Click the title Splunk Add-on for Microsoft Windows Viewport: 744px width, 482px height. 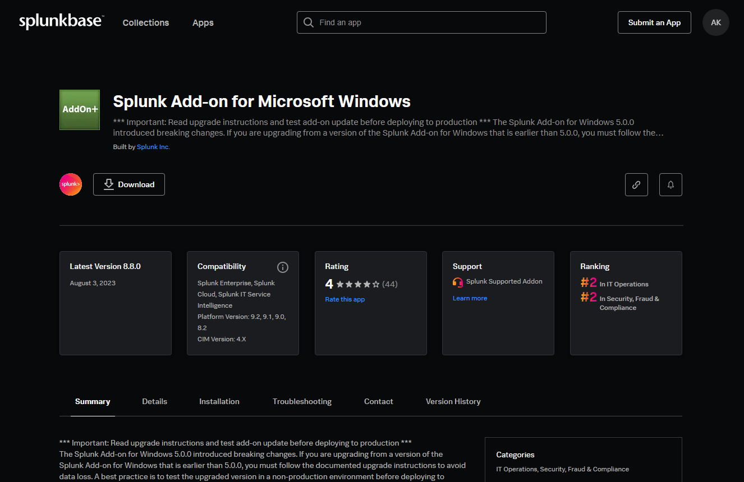click(262, 101)
